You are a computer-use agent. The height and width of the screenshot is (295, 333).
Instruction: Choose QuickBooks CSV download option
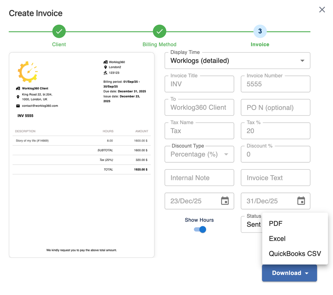click(295, 254)
